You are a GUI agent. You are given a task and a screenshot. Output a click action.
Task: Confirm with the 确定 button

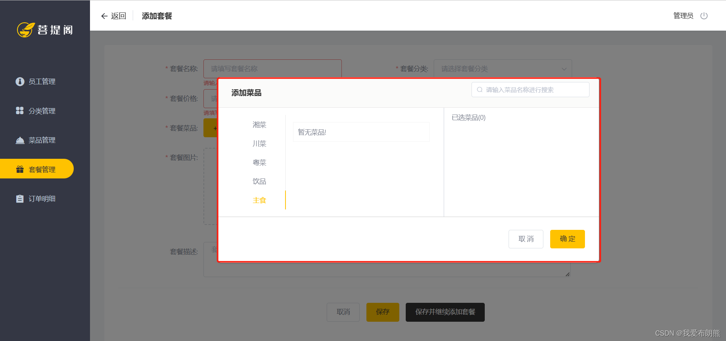click(x=567, y=239)
